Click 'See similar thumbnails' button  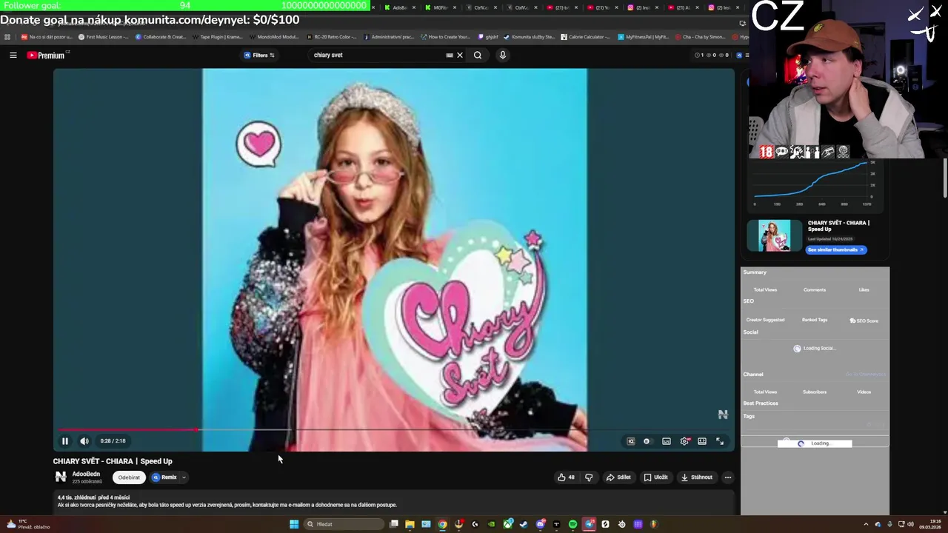click(836, 249)
